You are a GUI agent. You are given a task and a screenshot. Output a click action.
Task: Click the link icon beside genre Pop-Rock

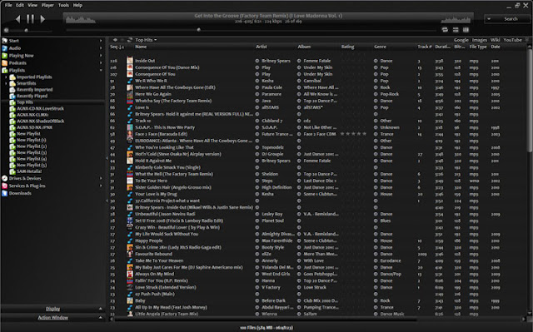[376, 94]
